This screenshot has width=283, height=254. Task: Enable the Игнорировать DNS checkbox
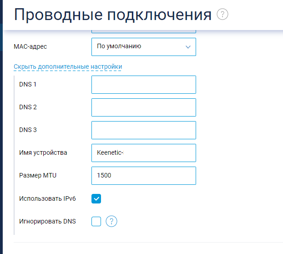[96, 222]
